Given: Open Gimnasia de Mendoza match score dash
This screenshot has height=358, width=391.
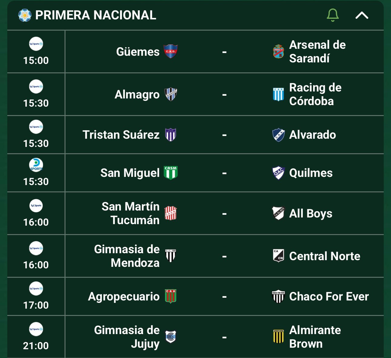Looking at the screenshot, I should pyautogui.click(x=224, y=257).
